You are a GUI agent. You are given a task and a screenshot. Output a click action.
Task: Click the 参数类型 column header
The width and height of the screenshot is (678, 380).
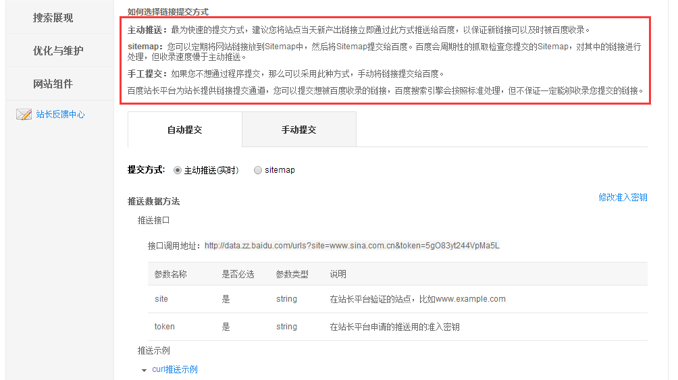pyautogui.click(x=292, y=274)
